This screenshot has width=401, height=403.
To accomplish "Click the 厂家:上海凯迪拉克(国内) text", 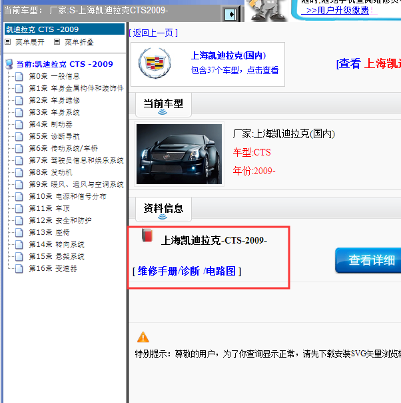I will tap(284, 134).
